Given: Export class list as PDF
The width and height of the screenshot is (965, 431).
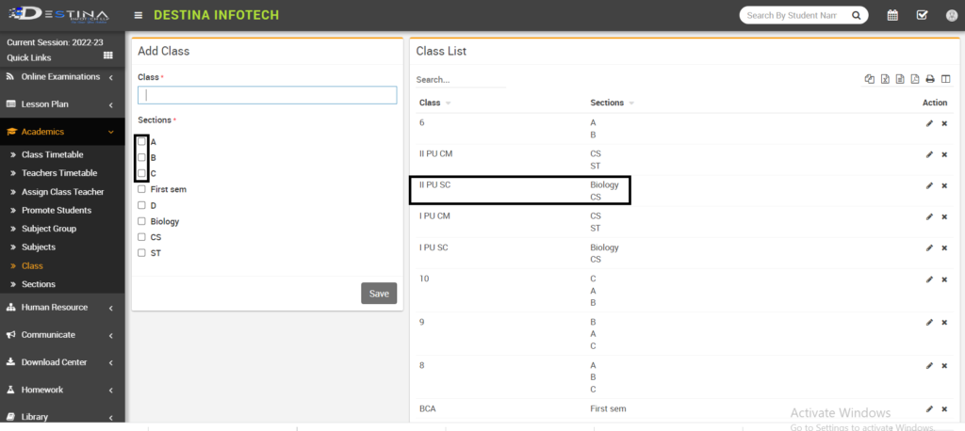Looking at the screenshot, I should click(x=914, y=79).
